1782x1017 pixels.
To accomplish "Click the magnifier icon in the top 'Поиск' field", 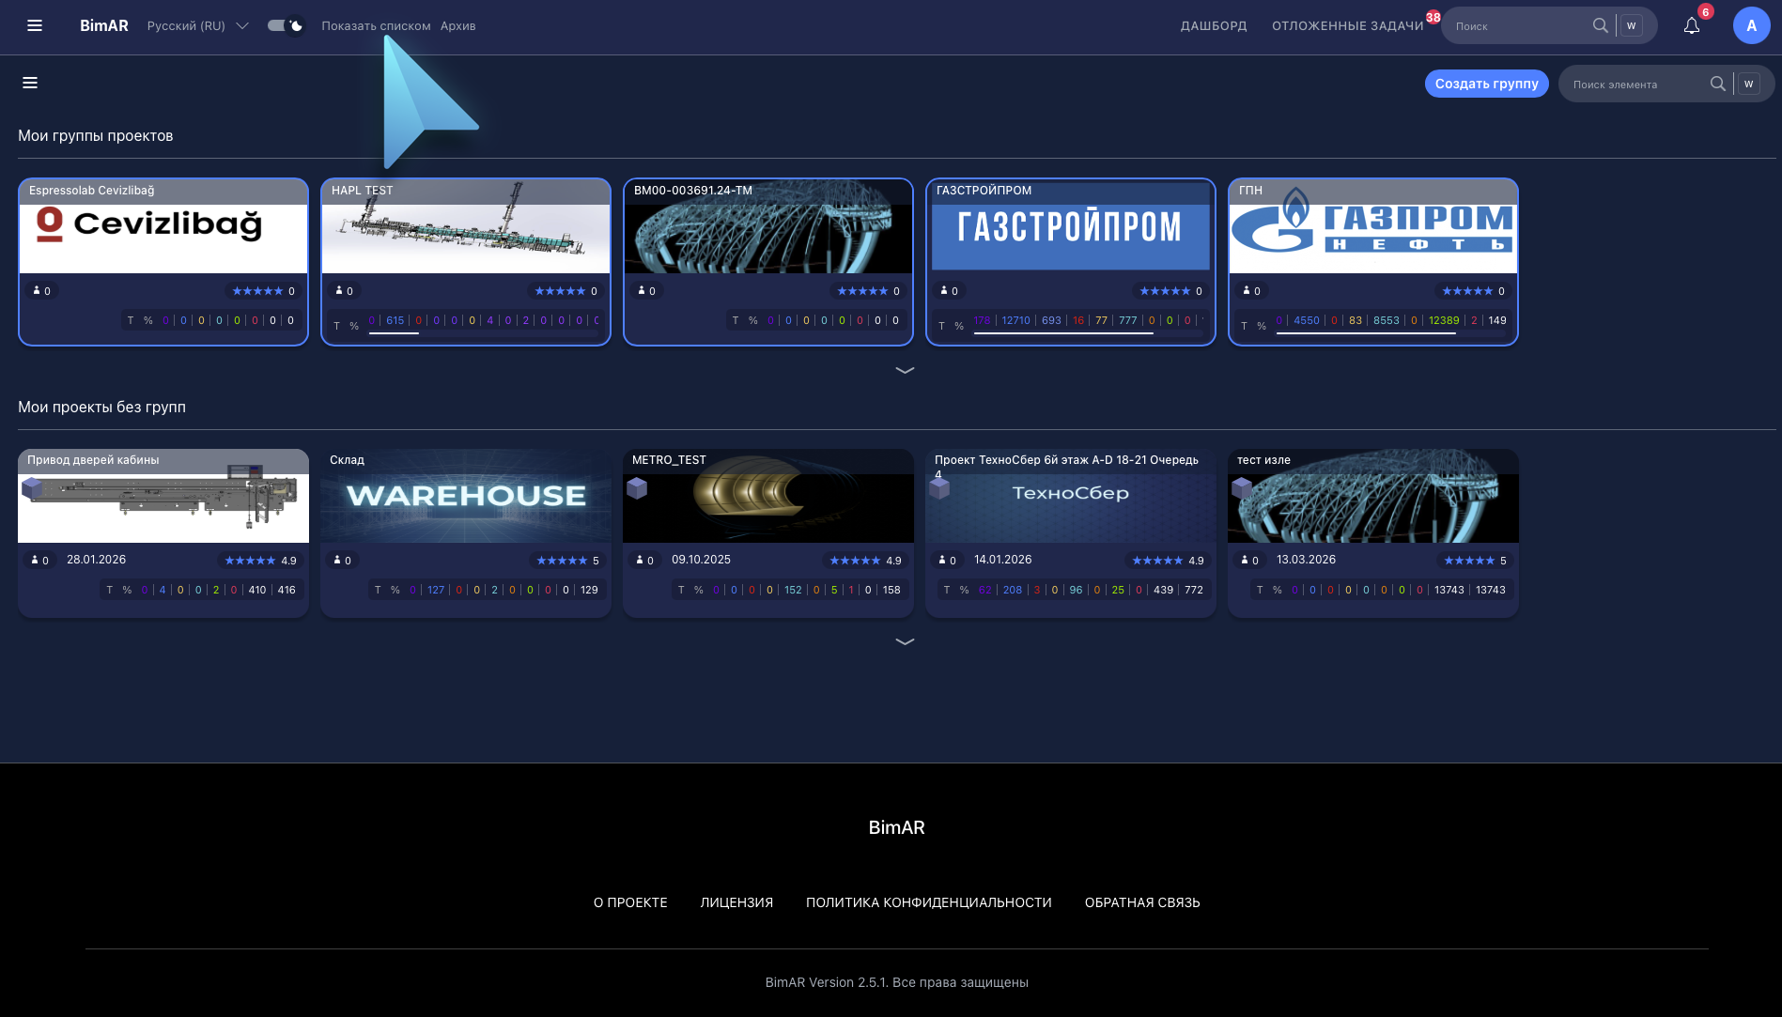I will 1600,25.
